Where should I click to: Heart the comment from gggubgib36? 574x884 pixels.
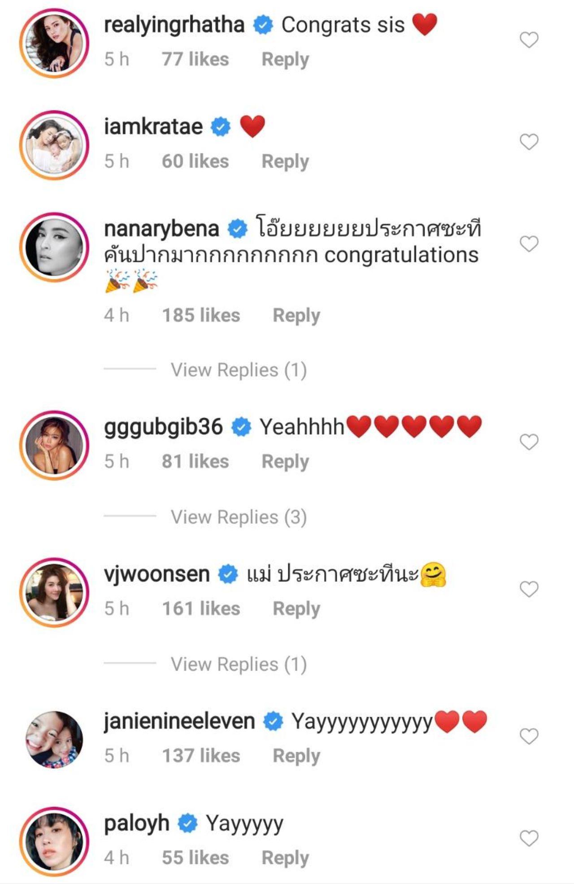(x=529, y=442)
